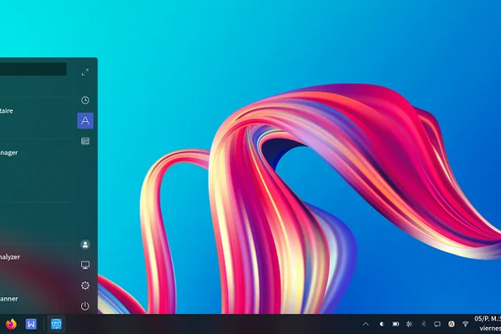Viewport: 501px width, 334px height.
Task: Open the battery status tray icon
Action: [x=396, y=324]
